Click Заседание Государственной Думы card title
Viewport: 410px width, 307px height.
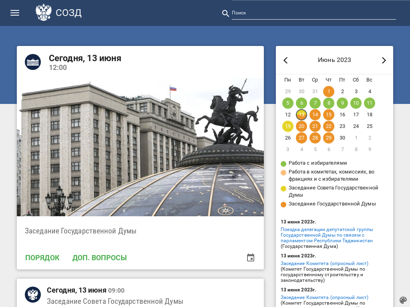pyautogui.click(x=80, y=231)
